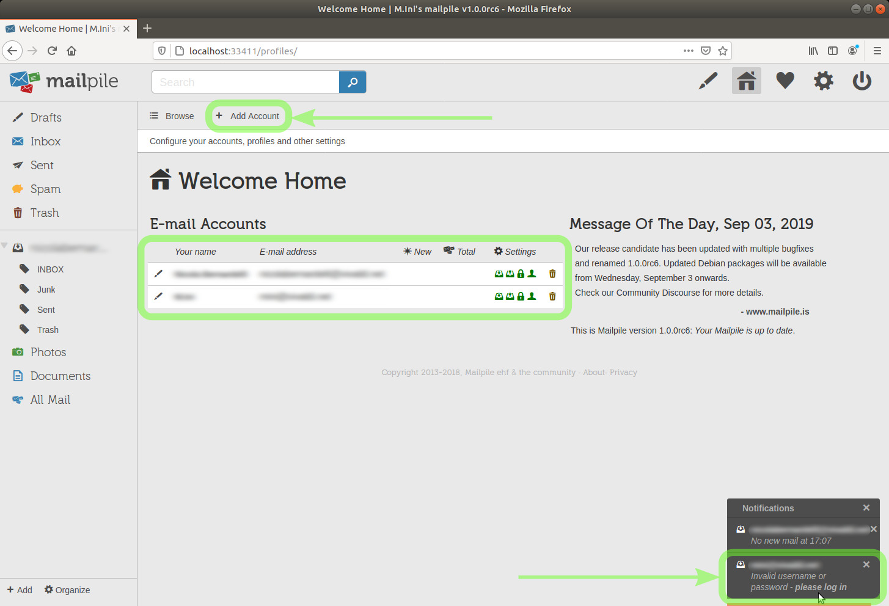Delete the first account with trash icon
Screen dimensions: 889x606
tap(552, 274)
